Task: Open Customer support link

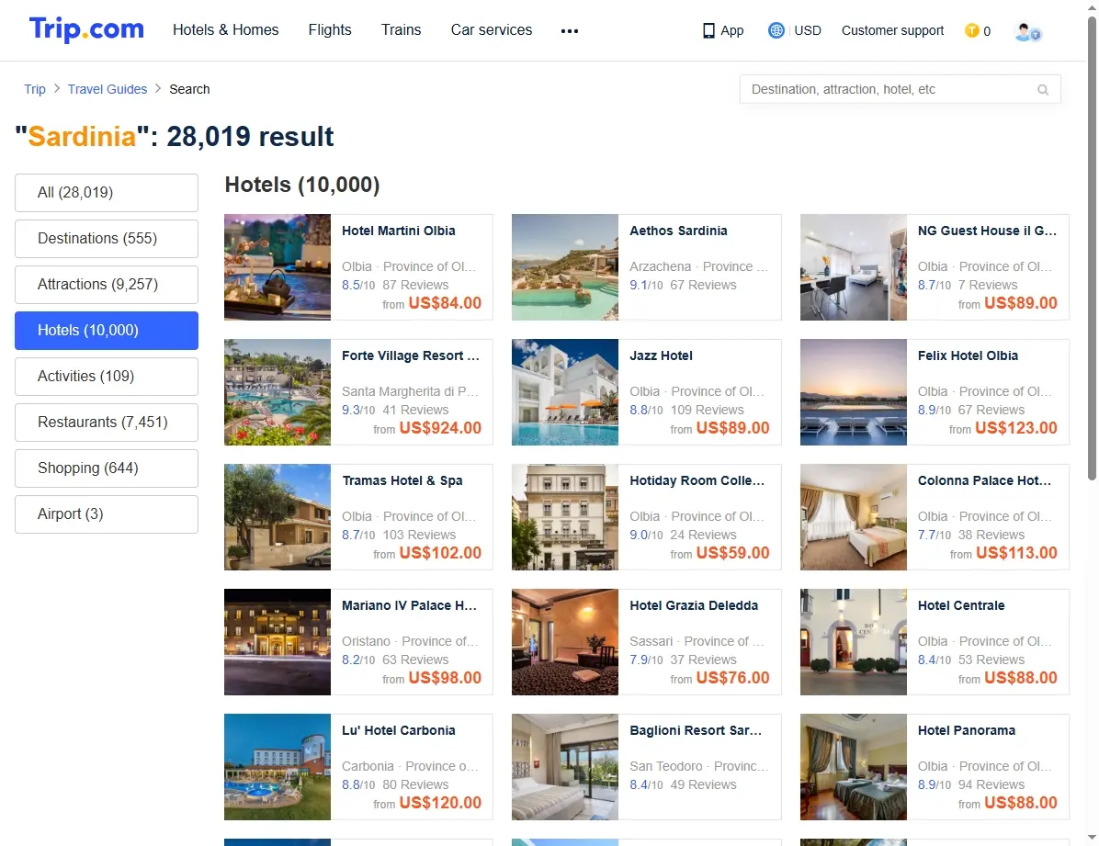Action: (x=892, y=30)
